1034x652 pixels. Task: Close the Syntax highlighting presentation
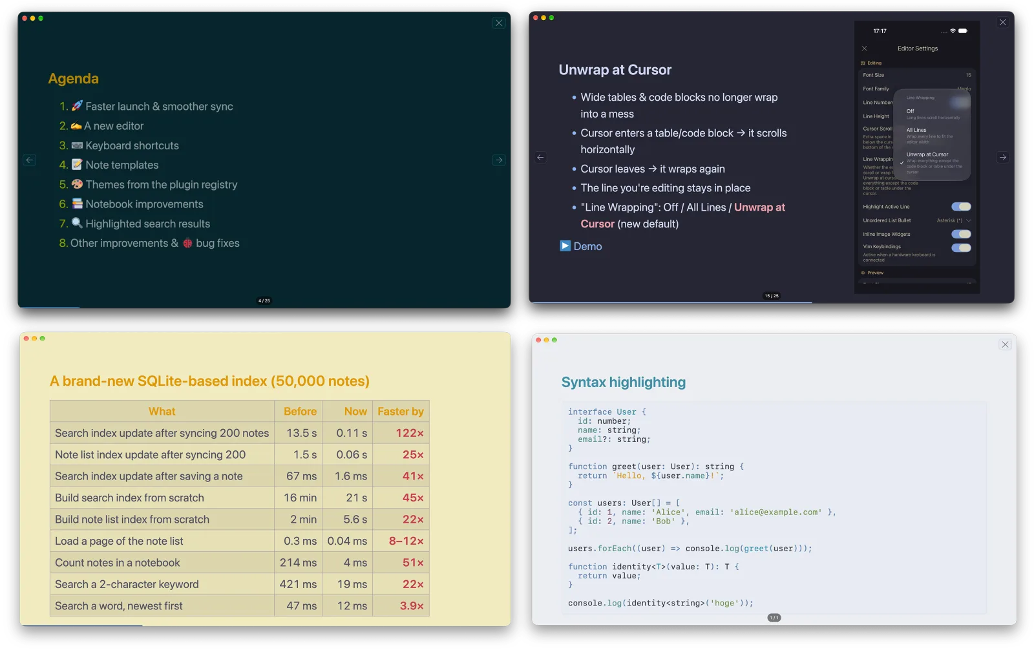point(1005,344)
